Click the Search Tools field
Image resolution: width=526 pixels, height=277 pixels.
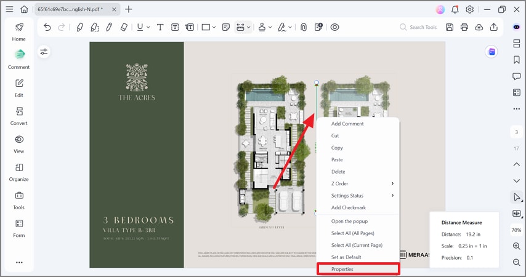[418, 27]
